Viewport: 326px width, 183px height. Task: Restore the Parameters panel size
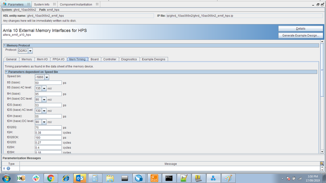pyautogui.click(x=318, y=5)
